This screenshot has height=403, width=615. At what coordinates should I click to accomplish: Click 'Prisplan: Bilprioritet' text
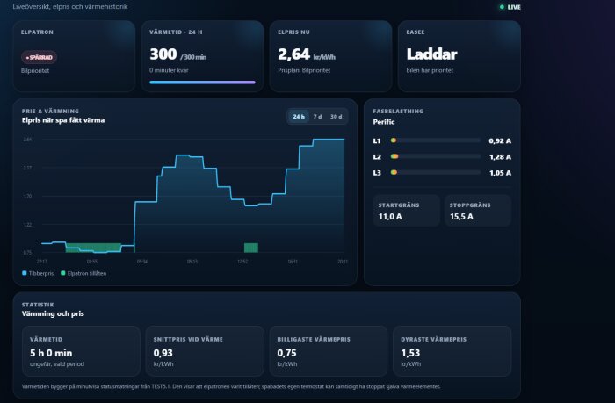pyautogui.click(x=304, y=70)
